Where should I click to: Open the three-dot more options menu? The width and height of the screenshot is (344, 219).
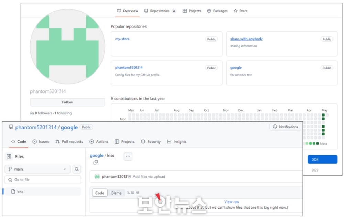(x=128, y=156)
